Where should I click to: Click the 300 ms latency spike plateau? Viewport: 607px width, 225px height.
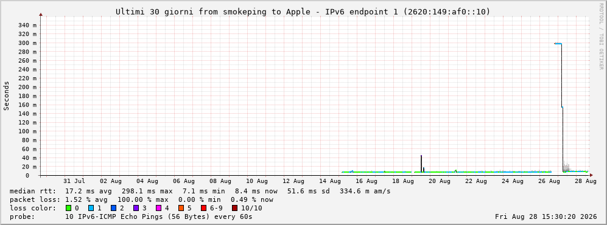pyautogui.click(x=558, y=43)
